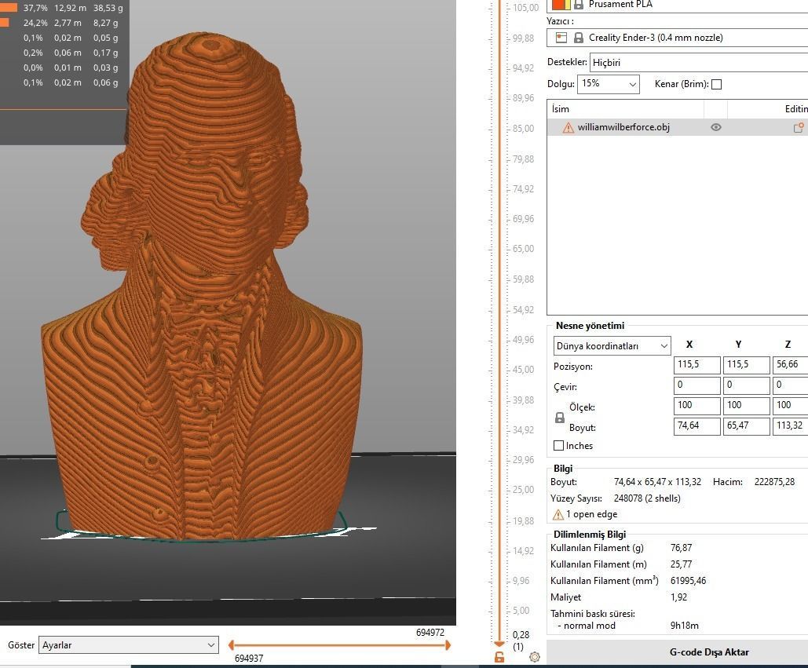
Task: Click the legend value 38,53 g
Action: [108, 8]
